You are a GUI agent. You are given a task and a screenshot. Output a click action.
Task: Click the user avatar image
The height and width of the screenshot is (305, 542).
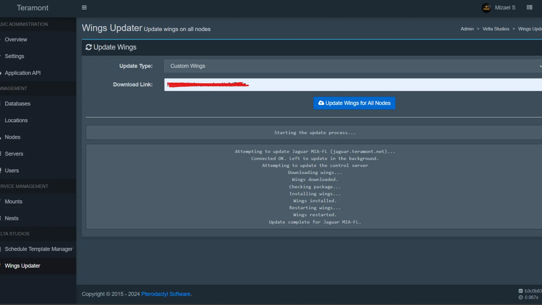486,8
